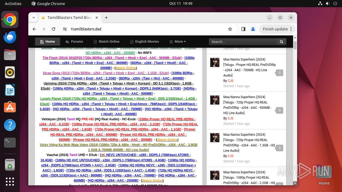Click reply count on 900MB post
Viewport: 342px width, 192px height.
[279, 110]
